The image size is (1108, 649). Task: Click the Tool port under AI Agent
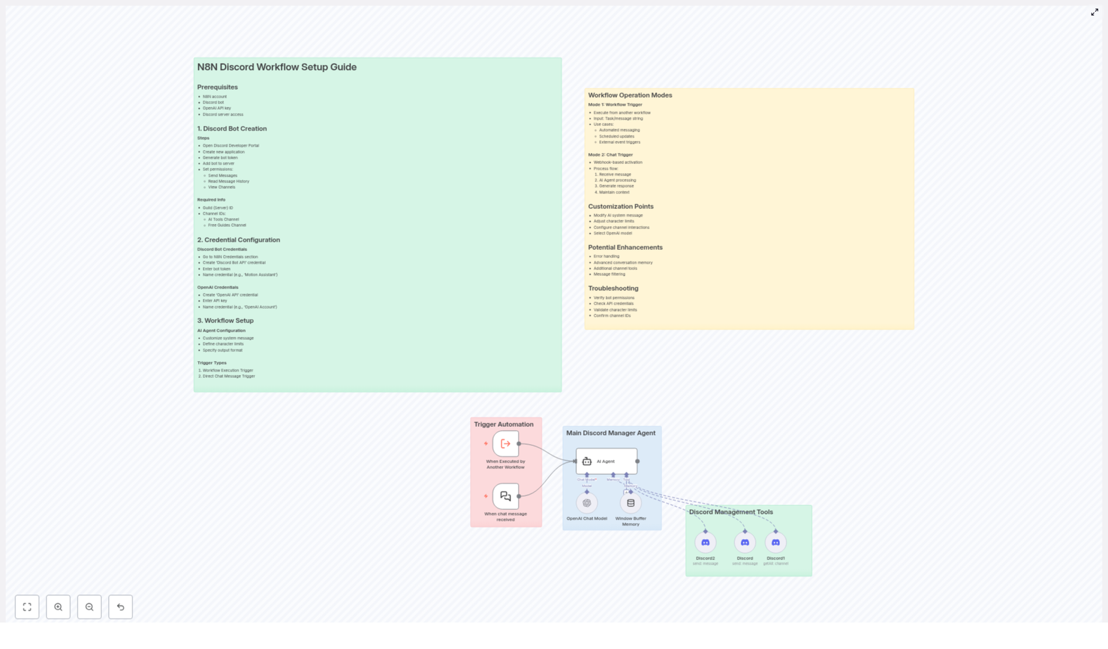pos(627,475)
